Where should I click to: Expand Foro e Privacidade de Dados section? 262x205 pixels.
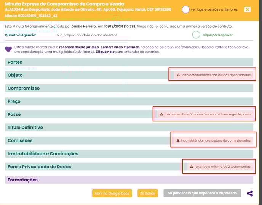[x=129, y=167]
